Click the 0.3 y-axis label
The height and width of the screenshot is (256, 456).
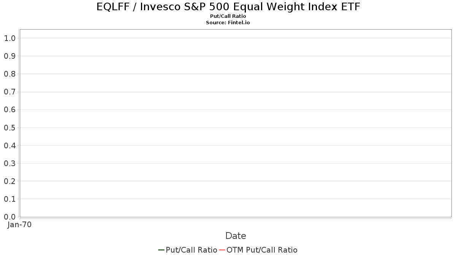click(x=9, y=163)
